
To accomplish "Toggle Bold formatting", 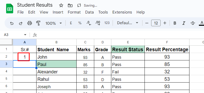I will coord(175,23).
